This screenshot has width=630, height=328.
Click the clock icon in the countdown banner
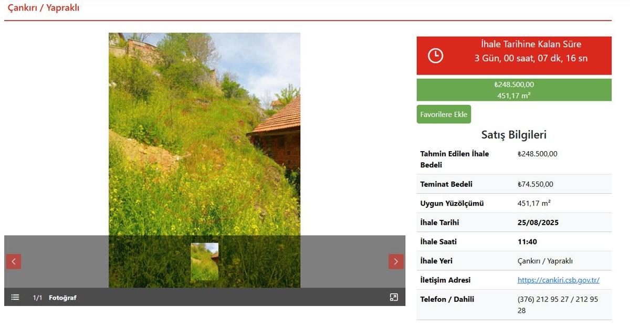[x=435, y=56]
